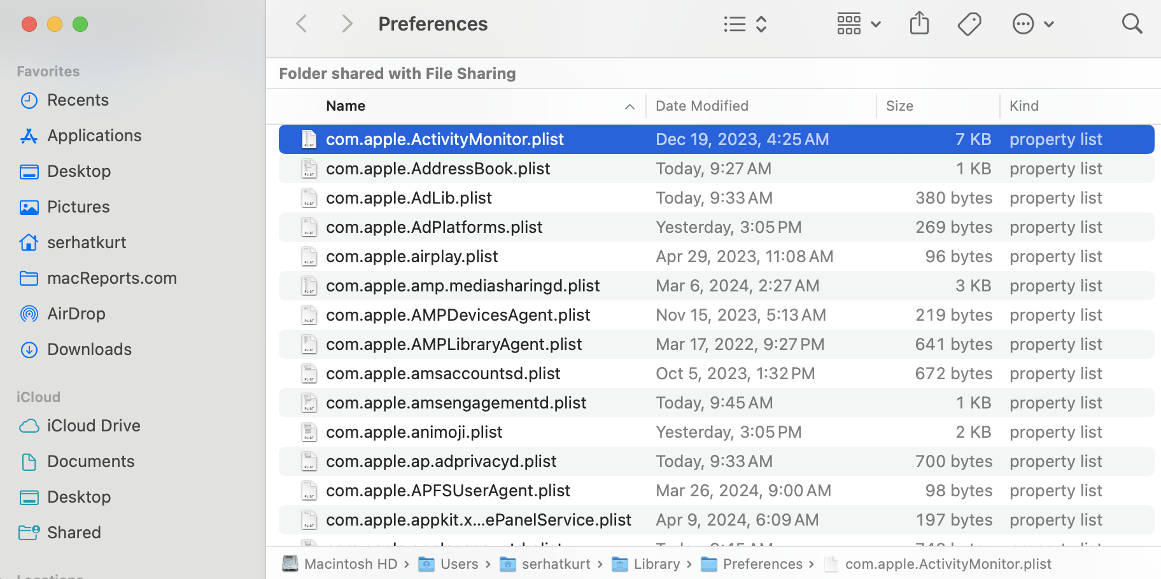Click the 380 bytes size cell
Screen dimensions: 1161x579
point(953,198)
